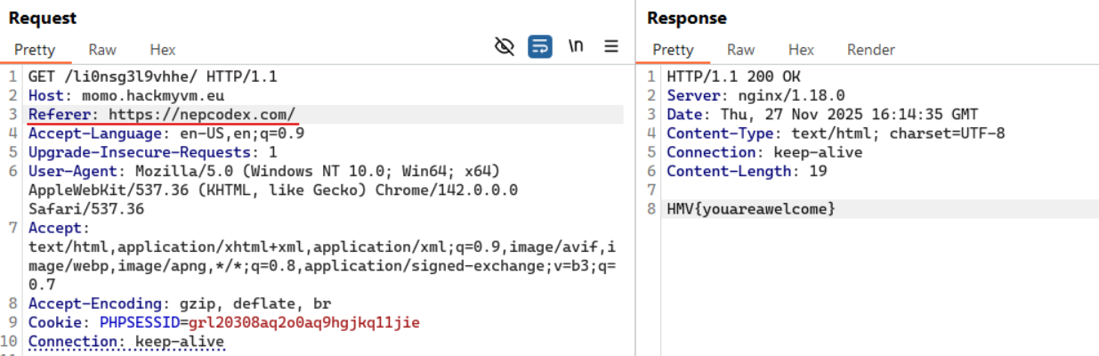
Task: Click the Server: nginx/1.18.0 header line
Action: pos(756,95)
